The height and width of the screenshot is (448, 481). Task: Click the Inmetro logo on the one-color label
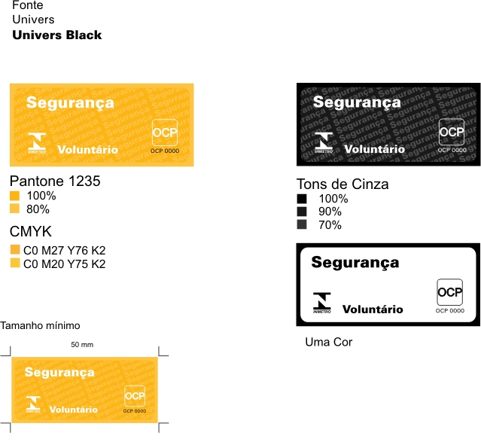[322, 303]
